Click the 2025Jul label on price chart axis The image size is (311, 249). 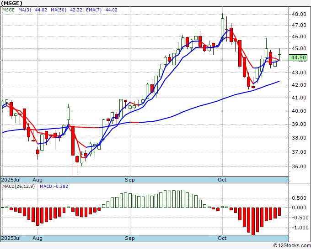(x=11, y=180)
